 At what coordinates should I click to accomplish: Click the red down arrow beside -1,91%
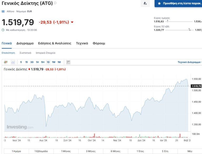click(72, 22)
